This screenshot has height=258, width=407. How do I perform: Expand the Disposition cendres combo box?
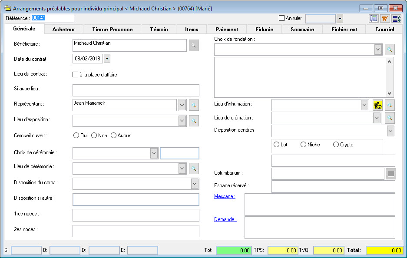pyautogui.click(x=390, y=131)
